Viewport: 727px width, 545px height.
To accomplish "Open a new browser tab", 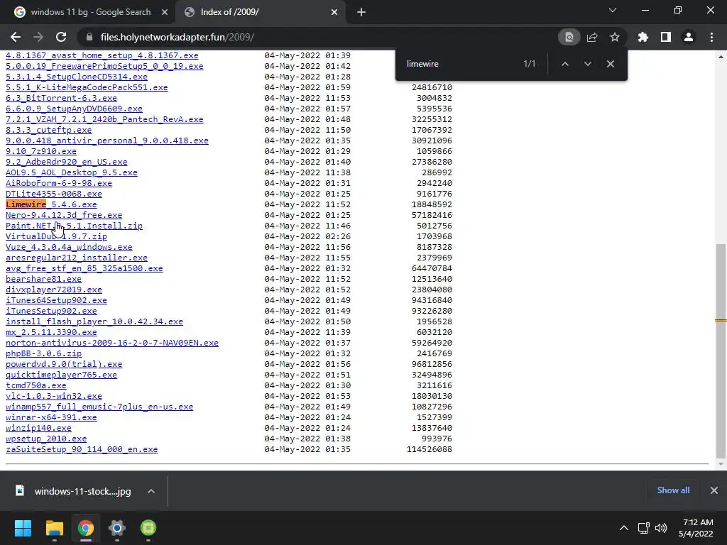I will click(x=361, y=13).
